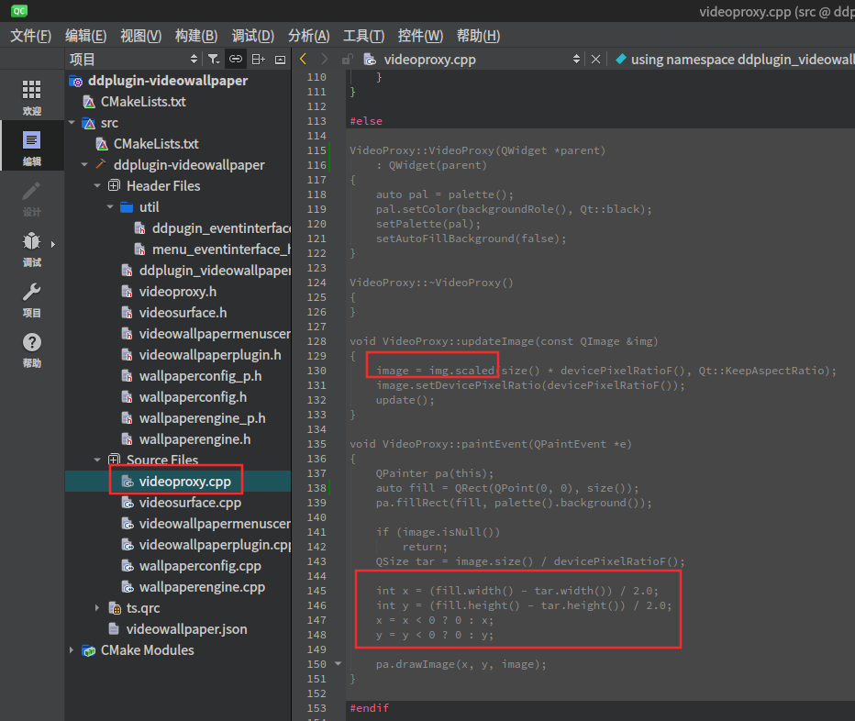Open the 文件(F) menu
This screenshot has width=855, height=721.
[31, 36]
